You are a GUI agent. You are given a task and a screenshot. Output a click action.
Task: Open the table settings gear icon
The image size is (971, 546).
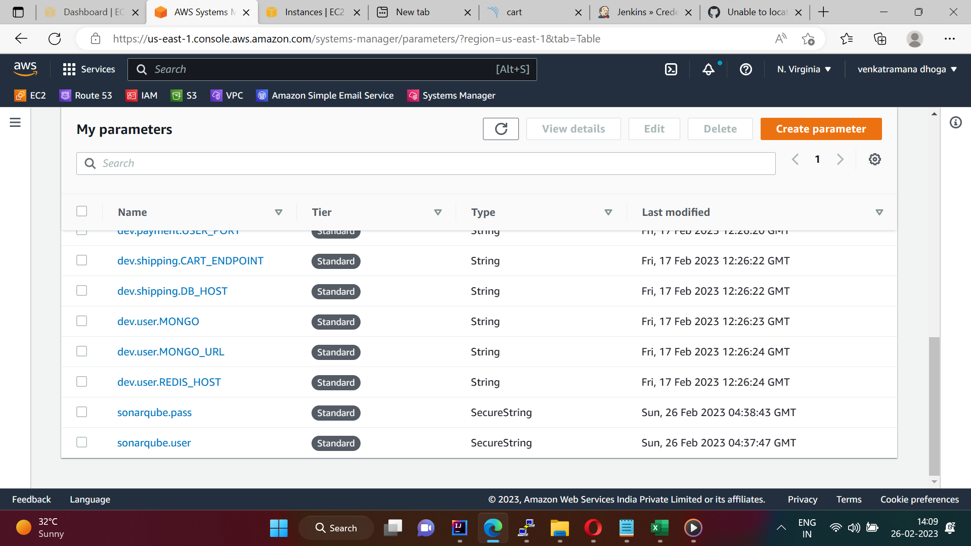(x=875, y=159)
